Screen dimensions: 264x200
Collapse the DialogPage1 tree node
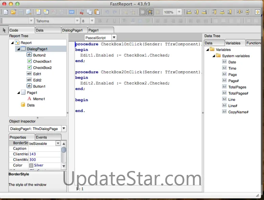[x=19, y=49]
